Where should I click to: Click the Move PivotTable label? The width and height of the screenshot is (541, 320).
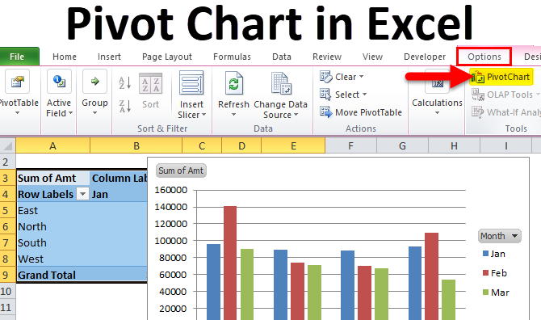tap(368, 112)
